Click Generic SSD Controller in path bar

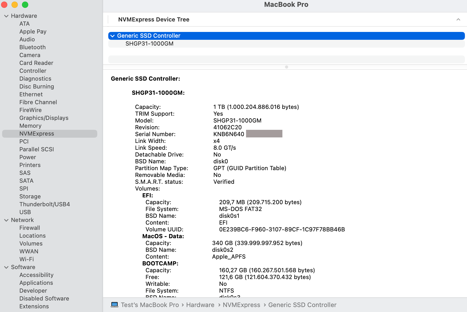(x=302, y=305)
